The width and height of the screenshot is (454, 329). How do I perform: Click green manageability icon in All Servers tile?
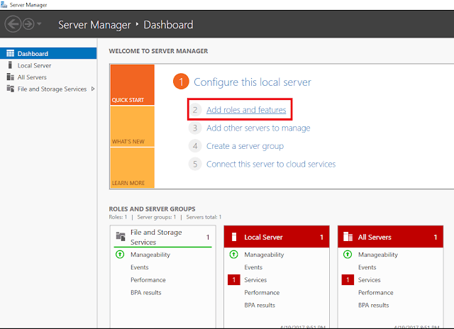click(348, 255)
